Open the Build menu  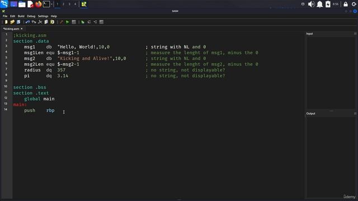21,16
